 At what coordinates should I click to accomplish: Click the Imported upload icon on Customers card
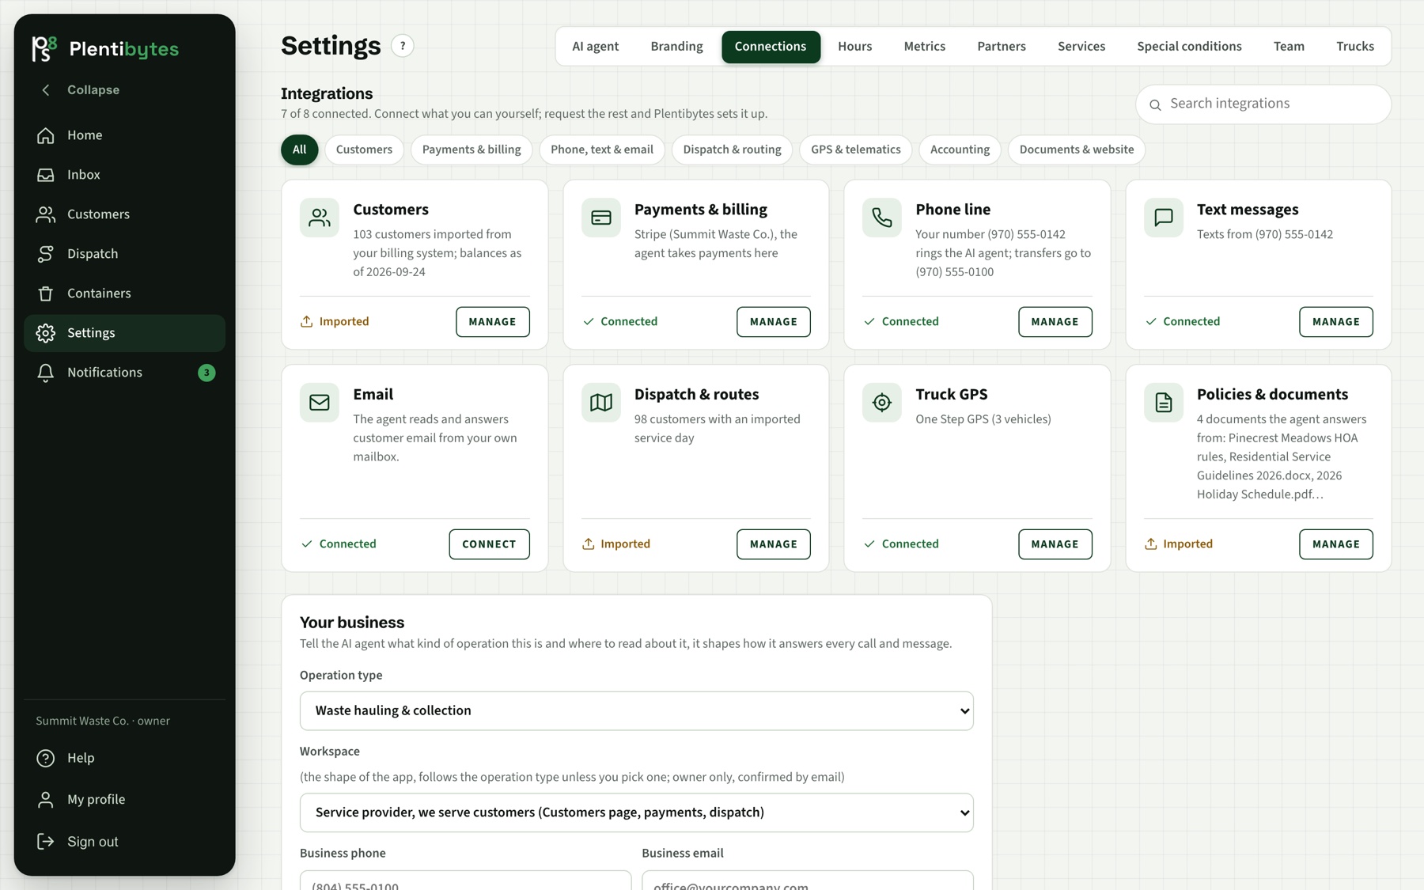(307, 322)
